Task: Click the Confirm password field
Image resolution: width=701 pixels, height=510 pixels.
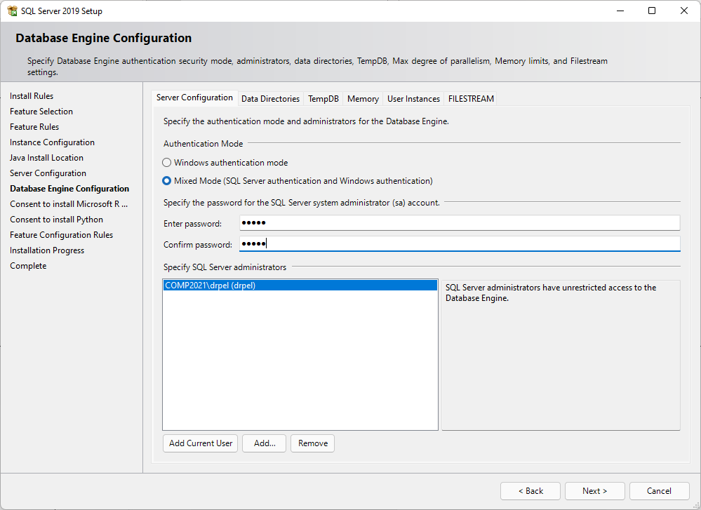Action: point(460,243)
